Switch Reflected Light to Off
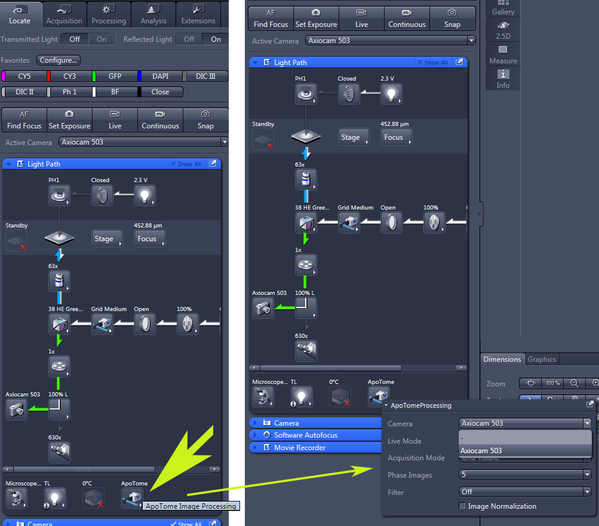 [x=189, y=39]
